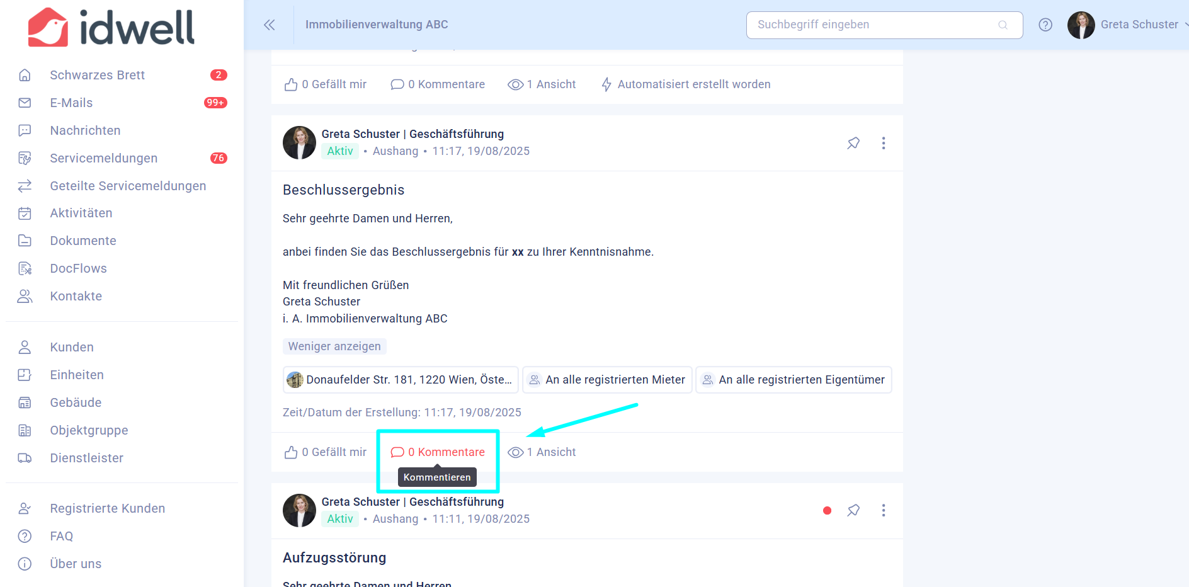Show views of Beschlussergebnis post
Image resolution: width=1189 pixels, height=587 pixels.
pos(542,452)
